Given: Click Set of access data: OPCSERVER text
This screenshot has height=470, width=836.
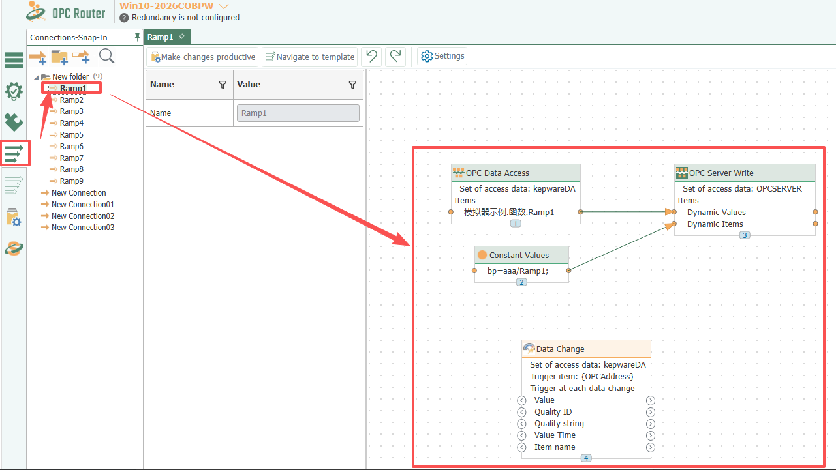Looking at the screenshot, I should coord(743,189).
